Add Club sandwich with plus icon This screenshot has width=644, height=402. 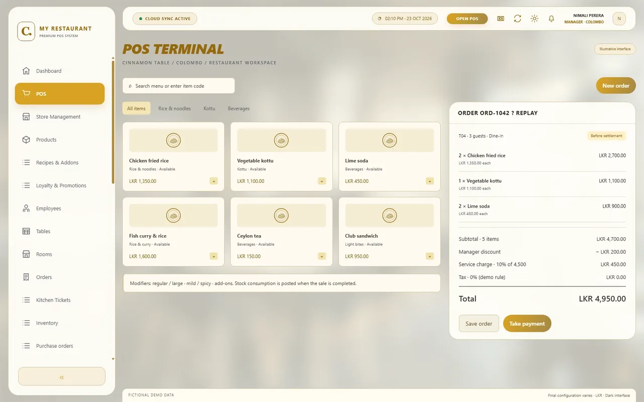[x=430, y=256]
